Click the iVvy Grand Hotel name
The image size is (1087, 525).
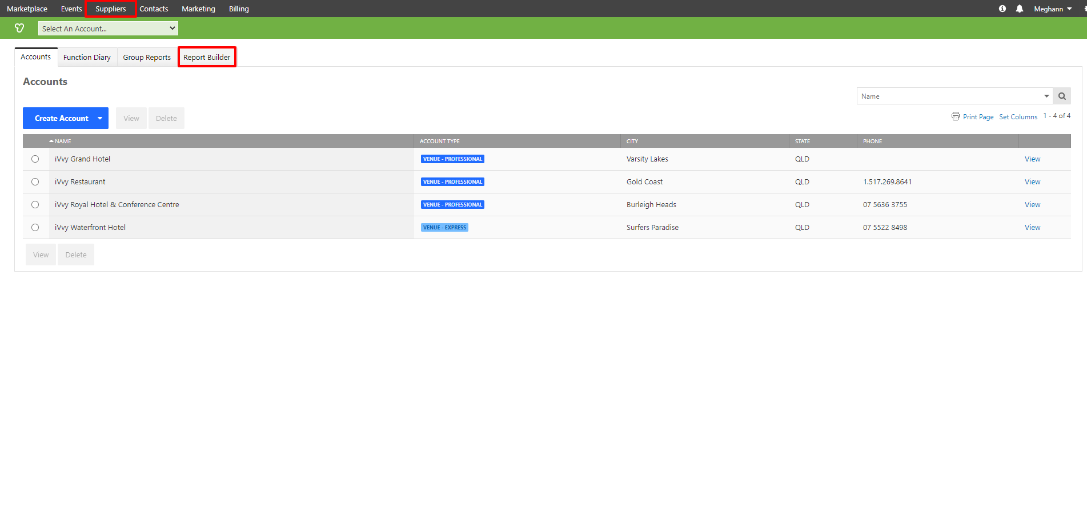click(82, 159)
